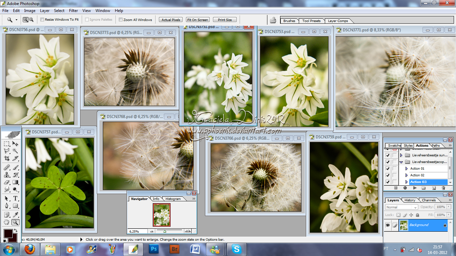Click Create new set folder icon in Actions
Screen dimensions: 456x256
click(424, 188)
